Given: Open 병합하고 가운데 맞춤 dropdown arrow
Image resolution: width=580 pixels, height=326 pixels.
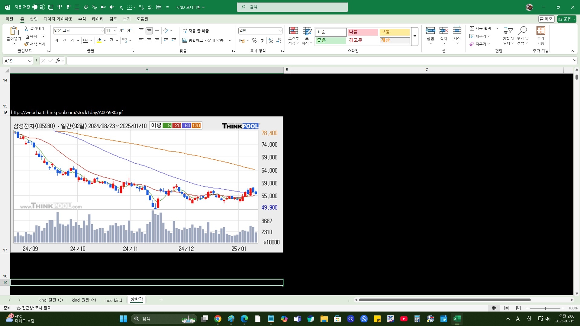Looking at the screenshot, I should point(230,40).
